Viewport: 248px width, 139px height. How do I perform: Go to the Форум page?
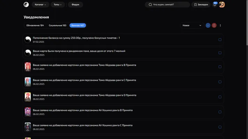point(75,5)
